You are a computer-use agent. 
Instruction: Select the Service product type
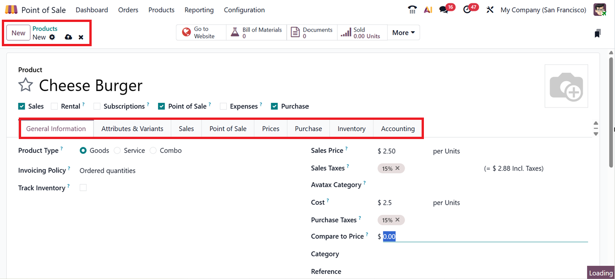click(x=117, y=150)
